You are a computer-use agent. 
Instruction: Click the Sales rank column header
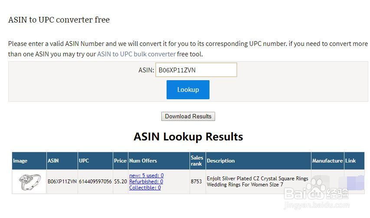click(x=196, y=161)
